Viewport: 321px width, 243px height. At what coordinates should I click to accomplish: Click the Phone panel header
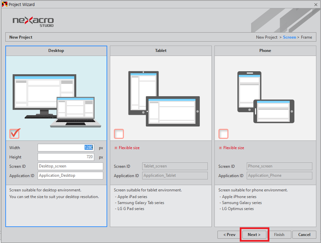click(x=265, y=51)
